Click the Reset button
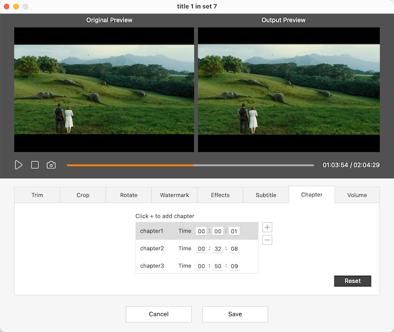The height and width of the screenshot is (332, 394). click(352, 281)
